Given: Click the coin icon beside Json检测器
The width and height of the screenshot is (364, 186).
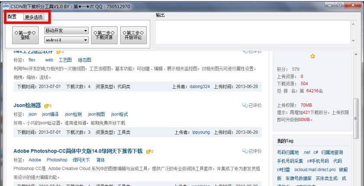Looking at the screenshot, I should [47, 106].
